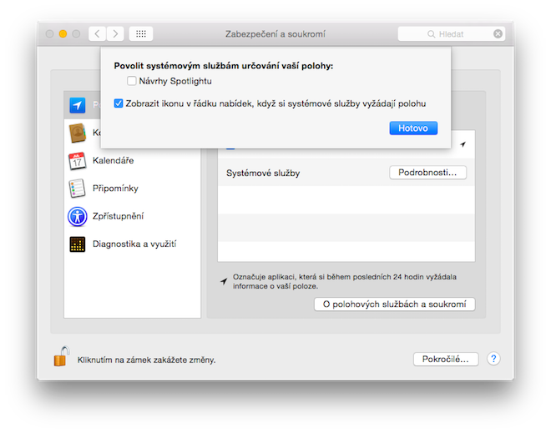
Task: Select the Připomínky reminders icon
Action: (78, 189)
